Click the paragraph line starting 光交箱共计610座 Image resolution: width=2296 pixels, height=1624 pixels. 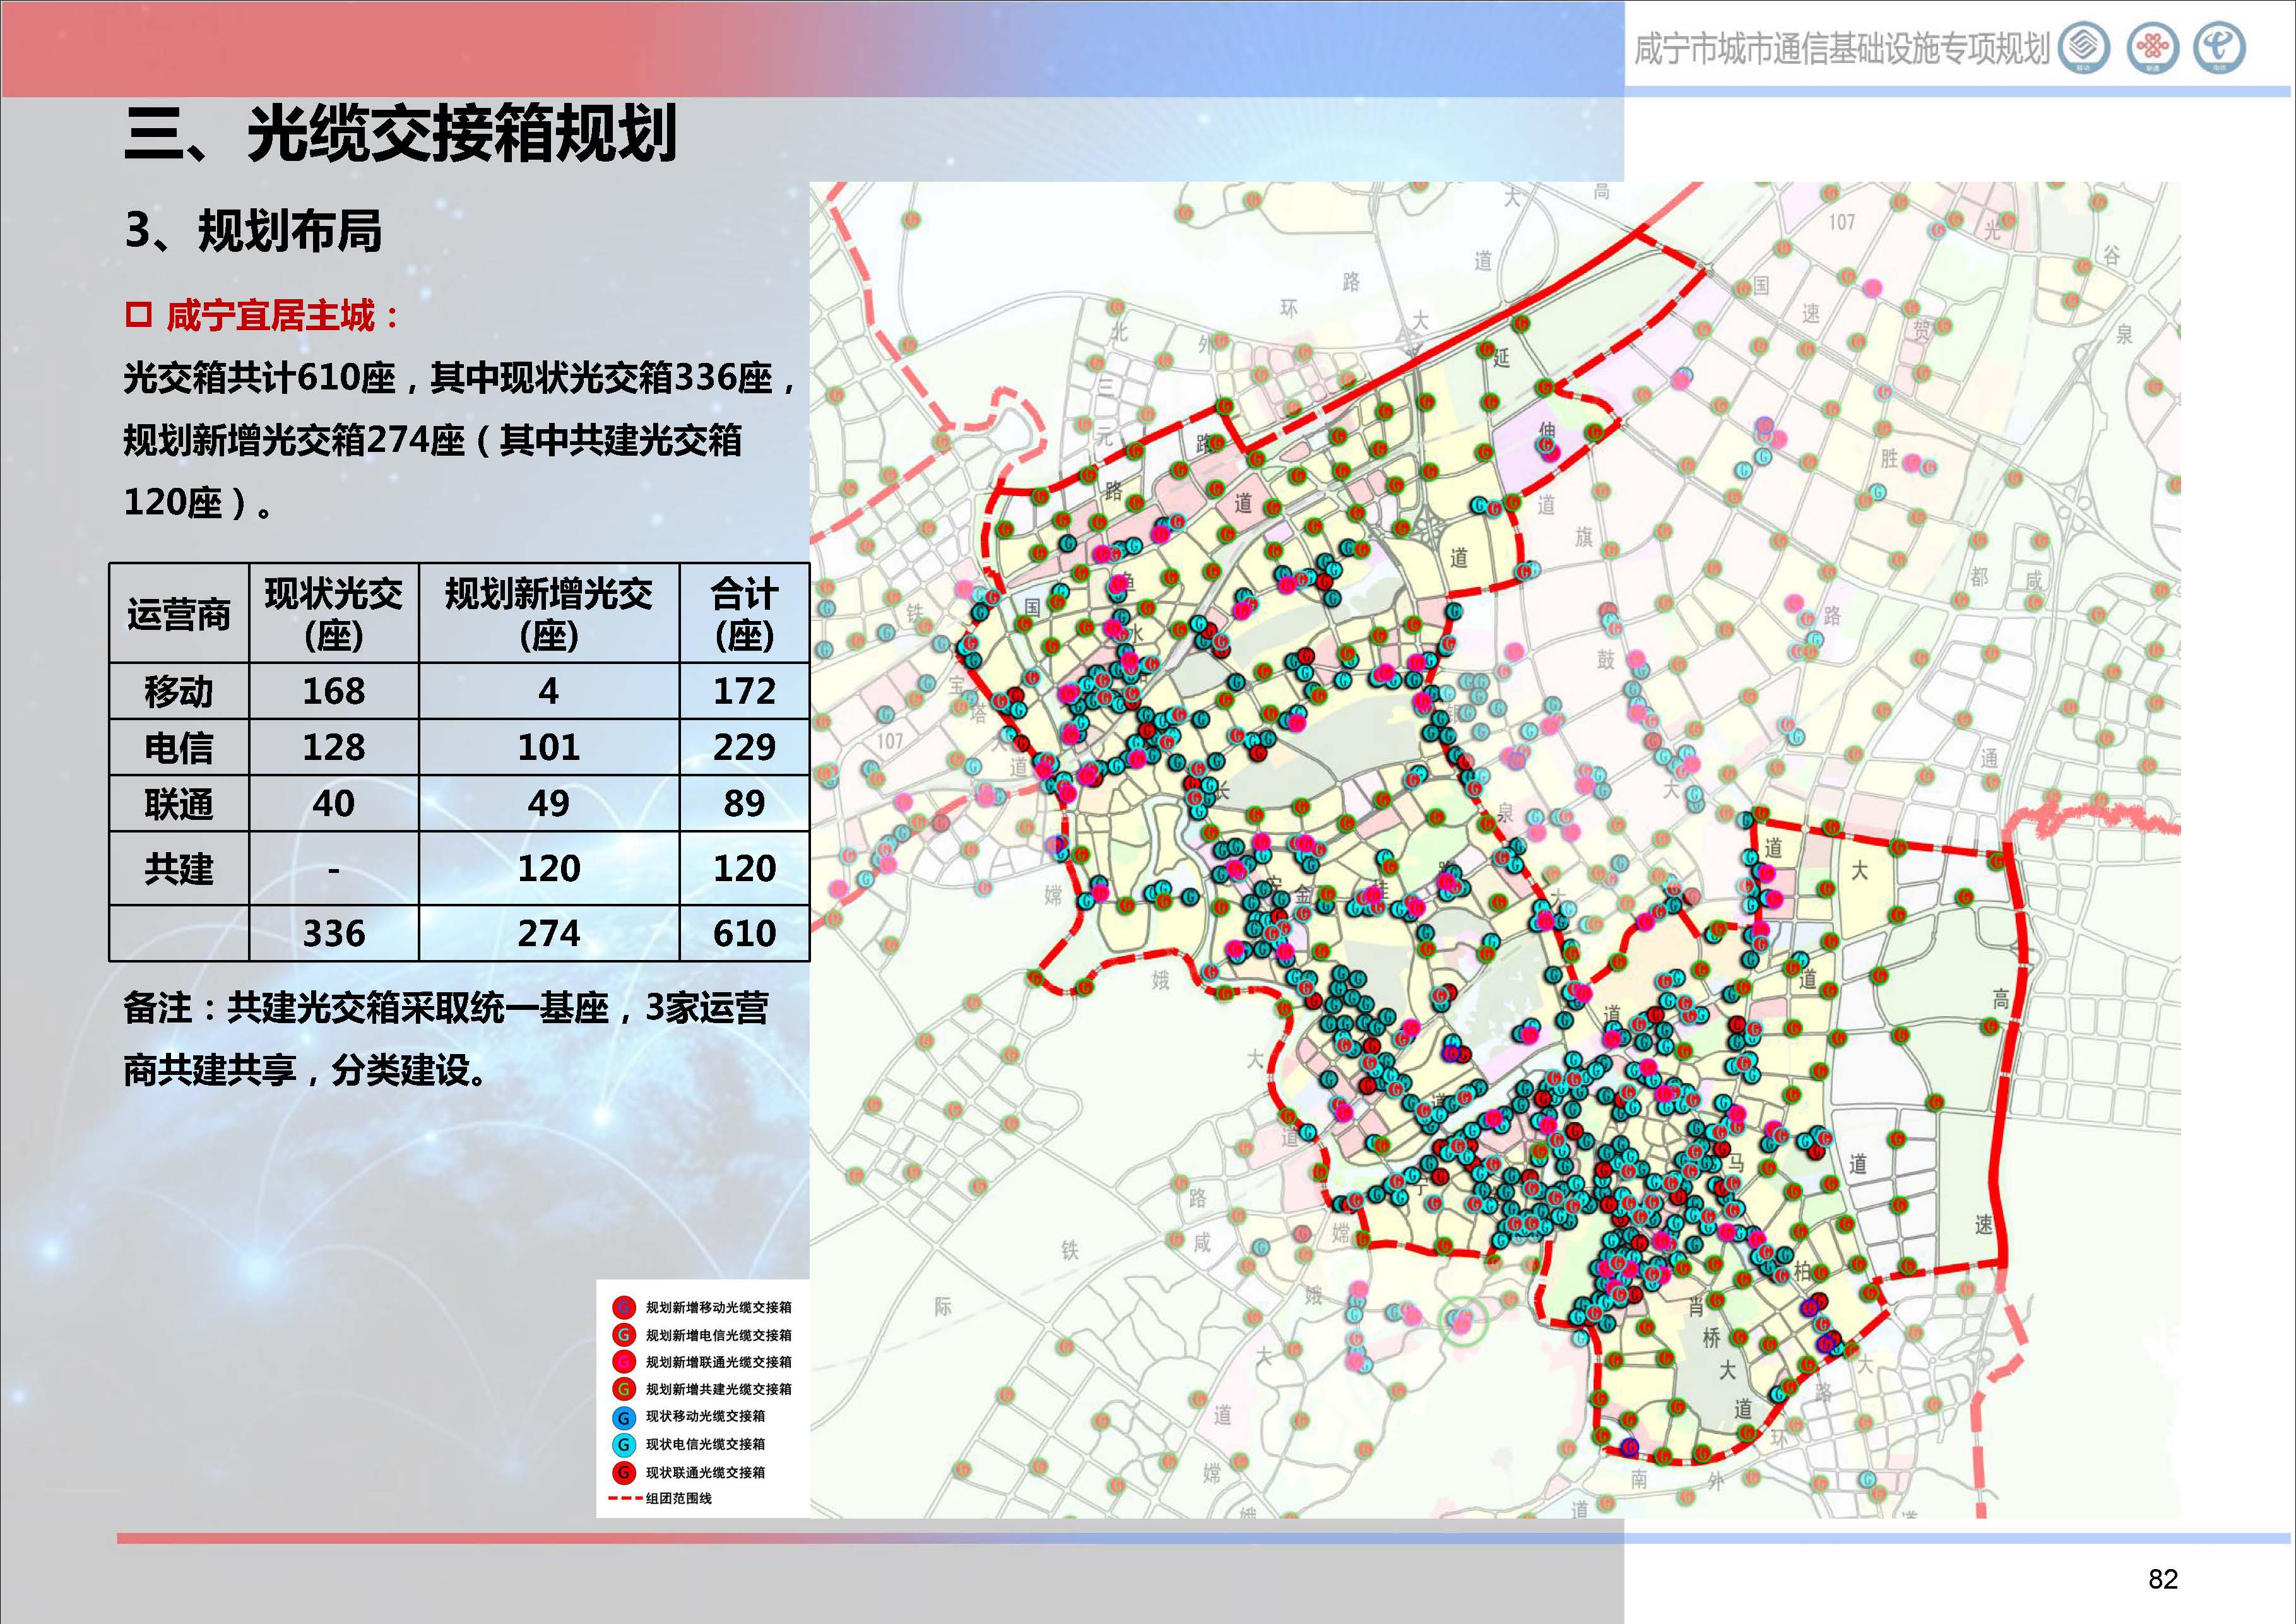pyautogui.click(x=460, y=378)
